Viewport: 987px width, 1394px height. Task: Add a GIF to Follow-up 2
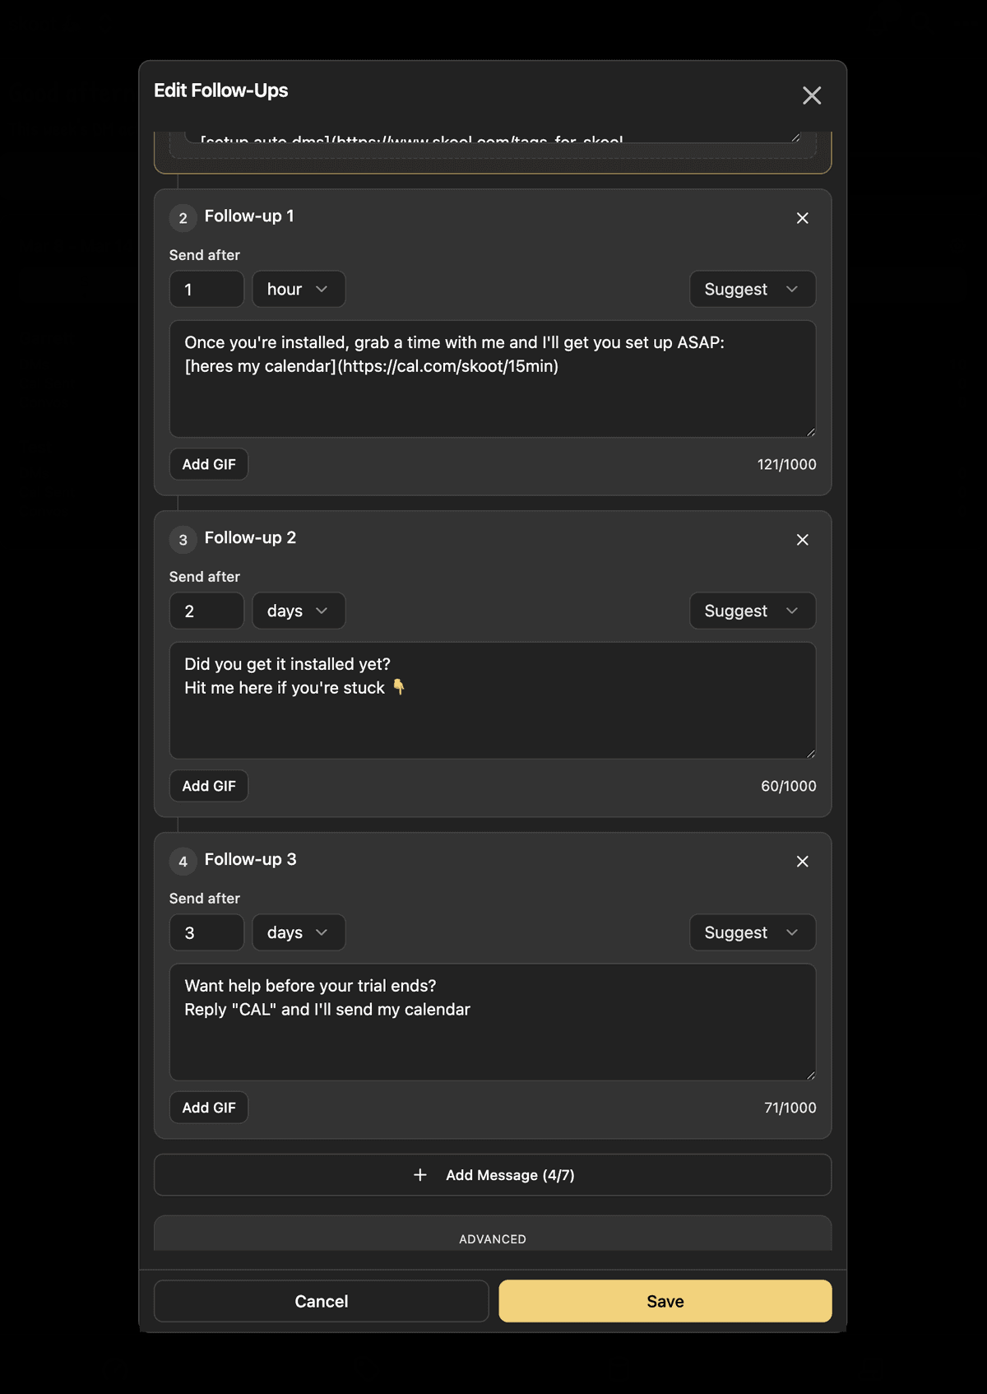(208, 786)
